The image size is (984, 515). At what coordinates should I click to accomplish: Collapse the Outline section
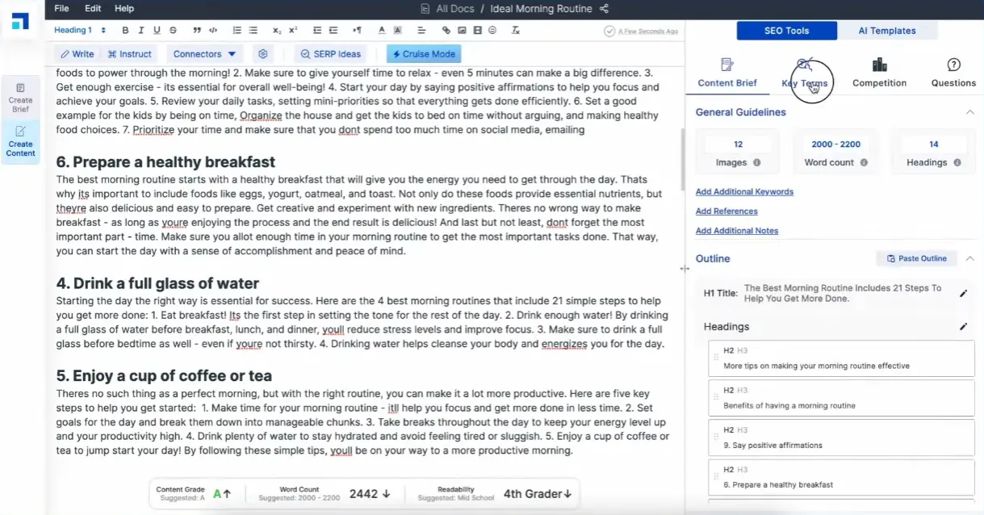click(x=969, y=258)
